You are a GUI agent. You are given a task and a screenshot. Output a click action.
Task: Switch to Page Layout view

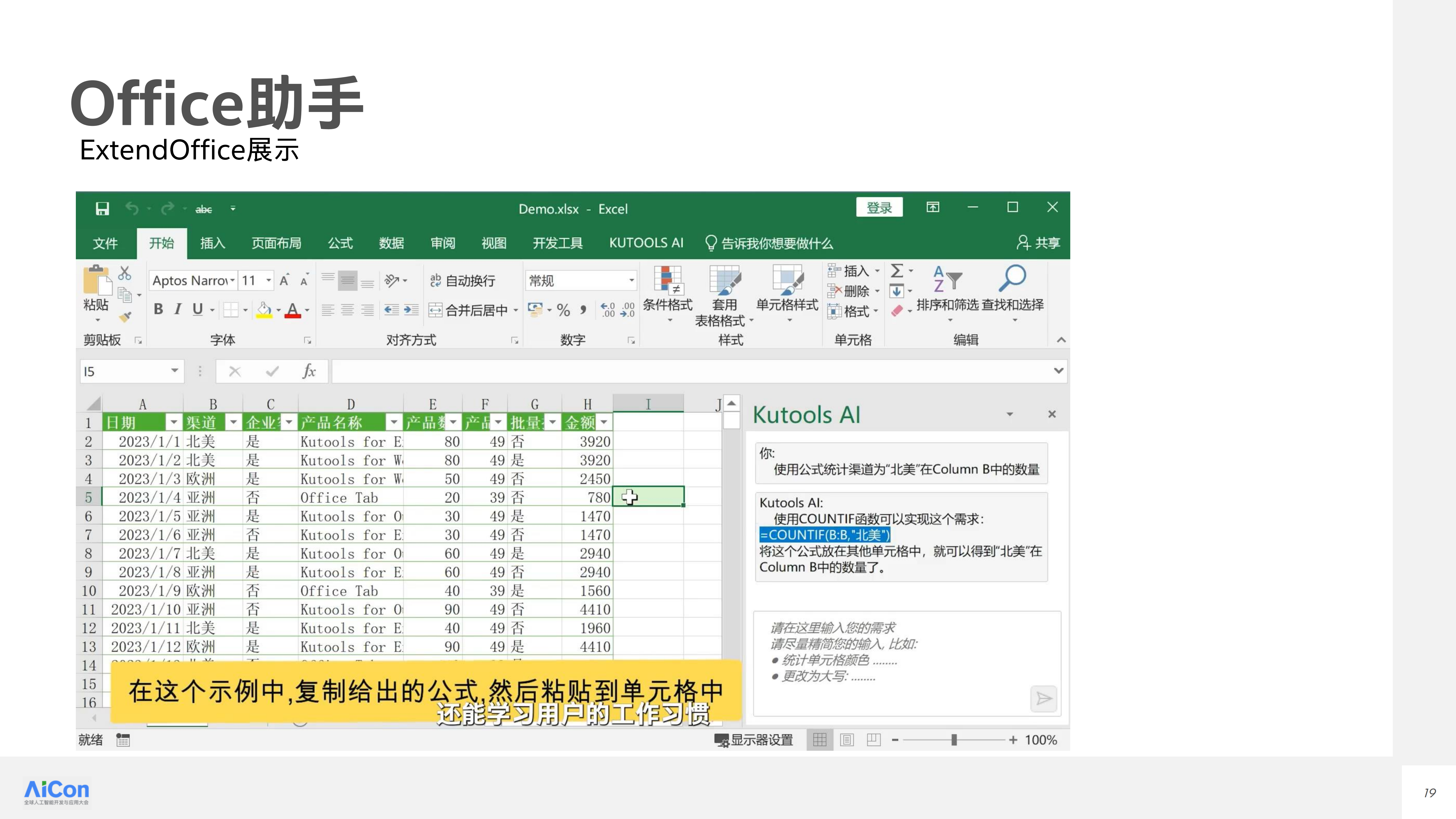[x=847, y=740]
